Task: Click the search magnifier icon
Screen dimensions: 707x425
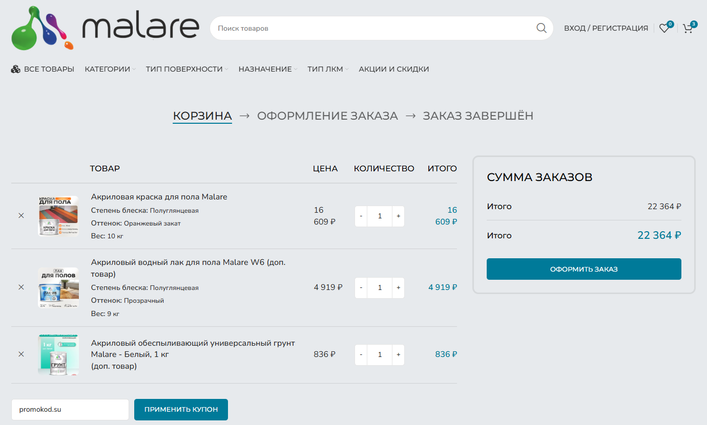Action: [x=541, y=28]
